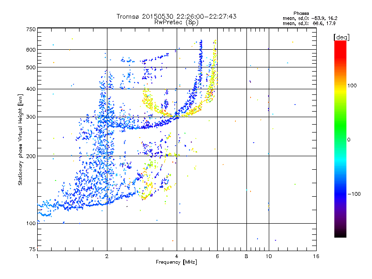Click the x-axis tick label "2"
372x279 pixels.
(107, 256)
